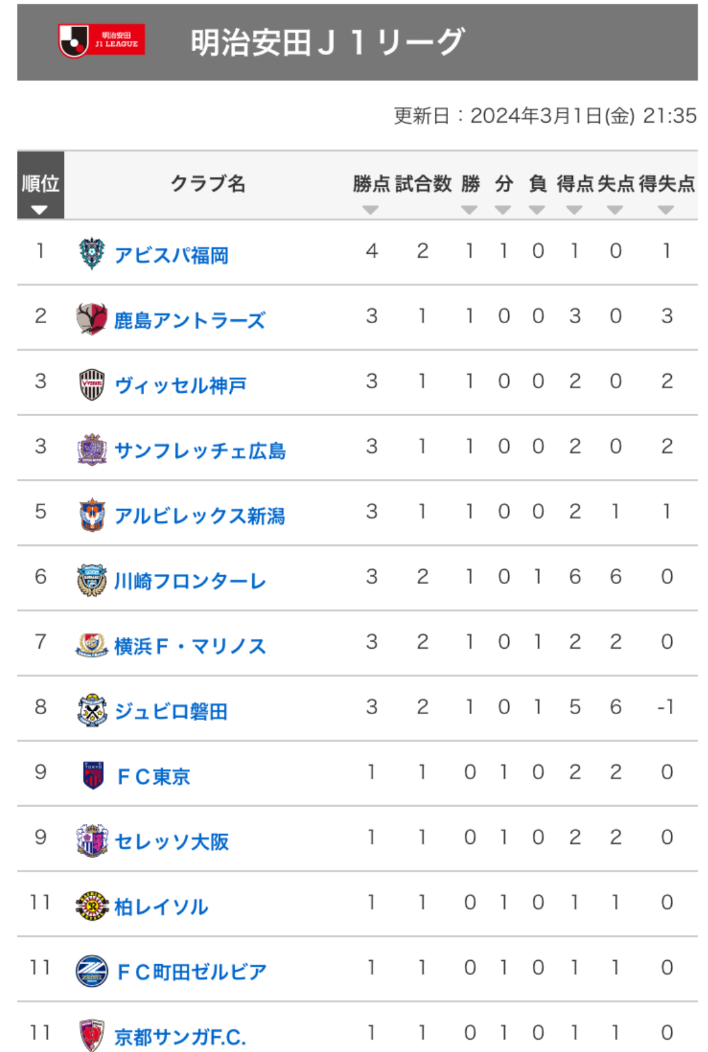Sort by 得失点 goal difference arrow
Screen dimensions: 708x1052
point(666,210)
